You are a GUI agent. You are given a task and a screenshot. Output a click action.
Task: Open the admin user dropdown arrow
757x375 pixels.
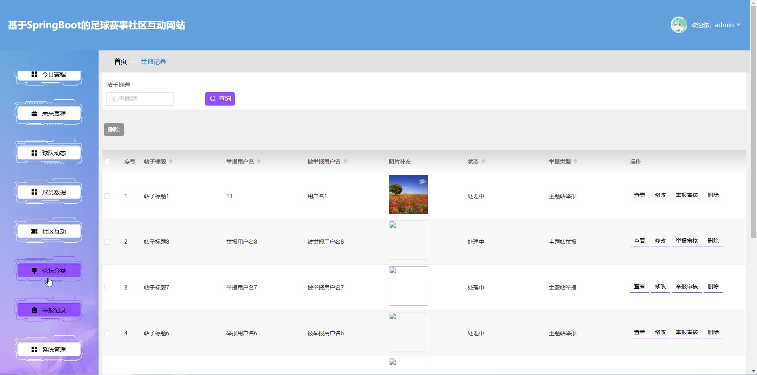(x=738, y=25)
